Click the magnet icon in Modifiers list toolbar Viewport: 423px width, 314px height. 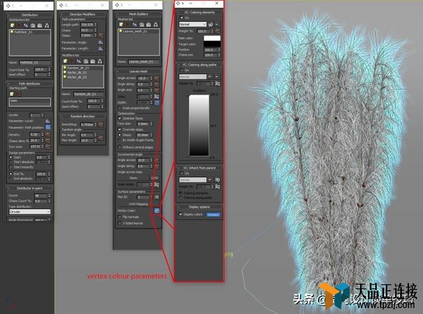click(x=100, y=61)
